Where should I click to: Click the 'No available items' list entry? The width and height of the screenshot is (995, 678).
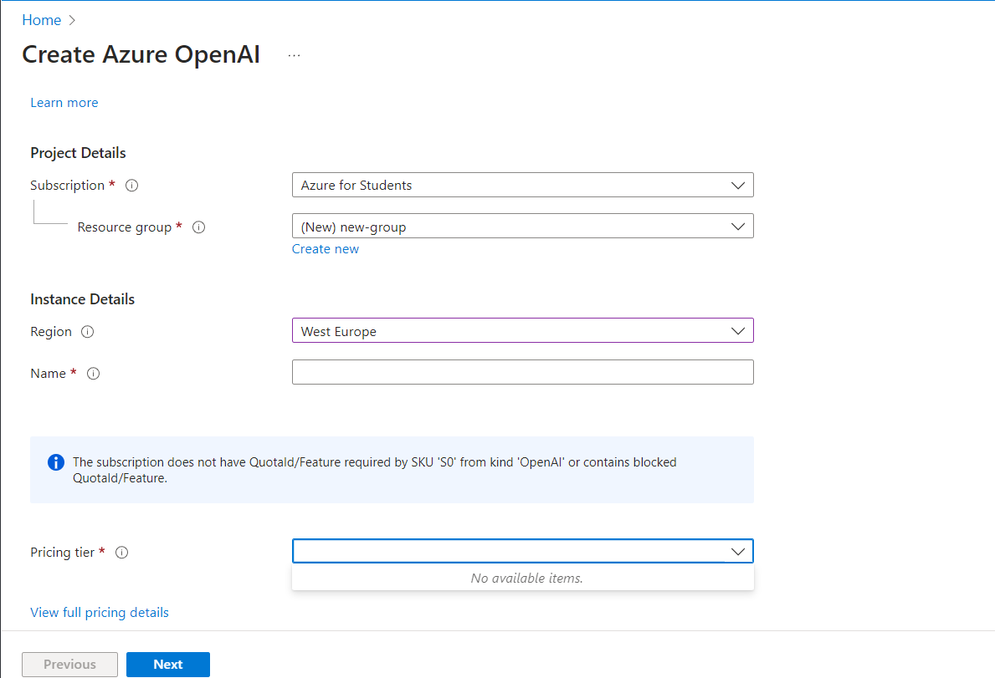pos(522,578)
